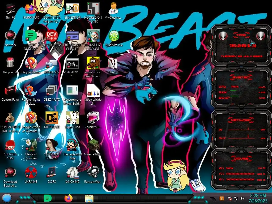
Task: Launch Firefox from the taskbar
Action: 69,198
